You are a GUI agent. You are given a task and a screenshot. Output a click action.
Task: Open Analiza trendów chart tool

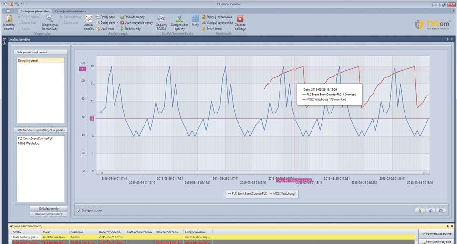(89, 23)
